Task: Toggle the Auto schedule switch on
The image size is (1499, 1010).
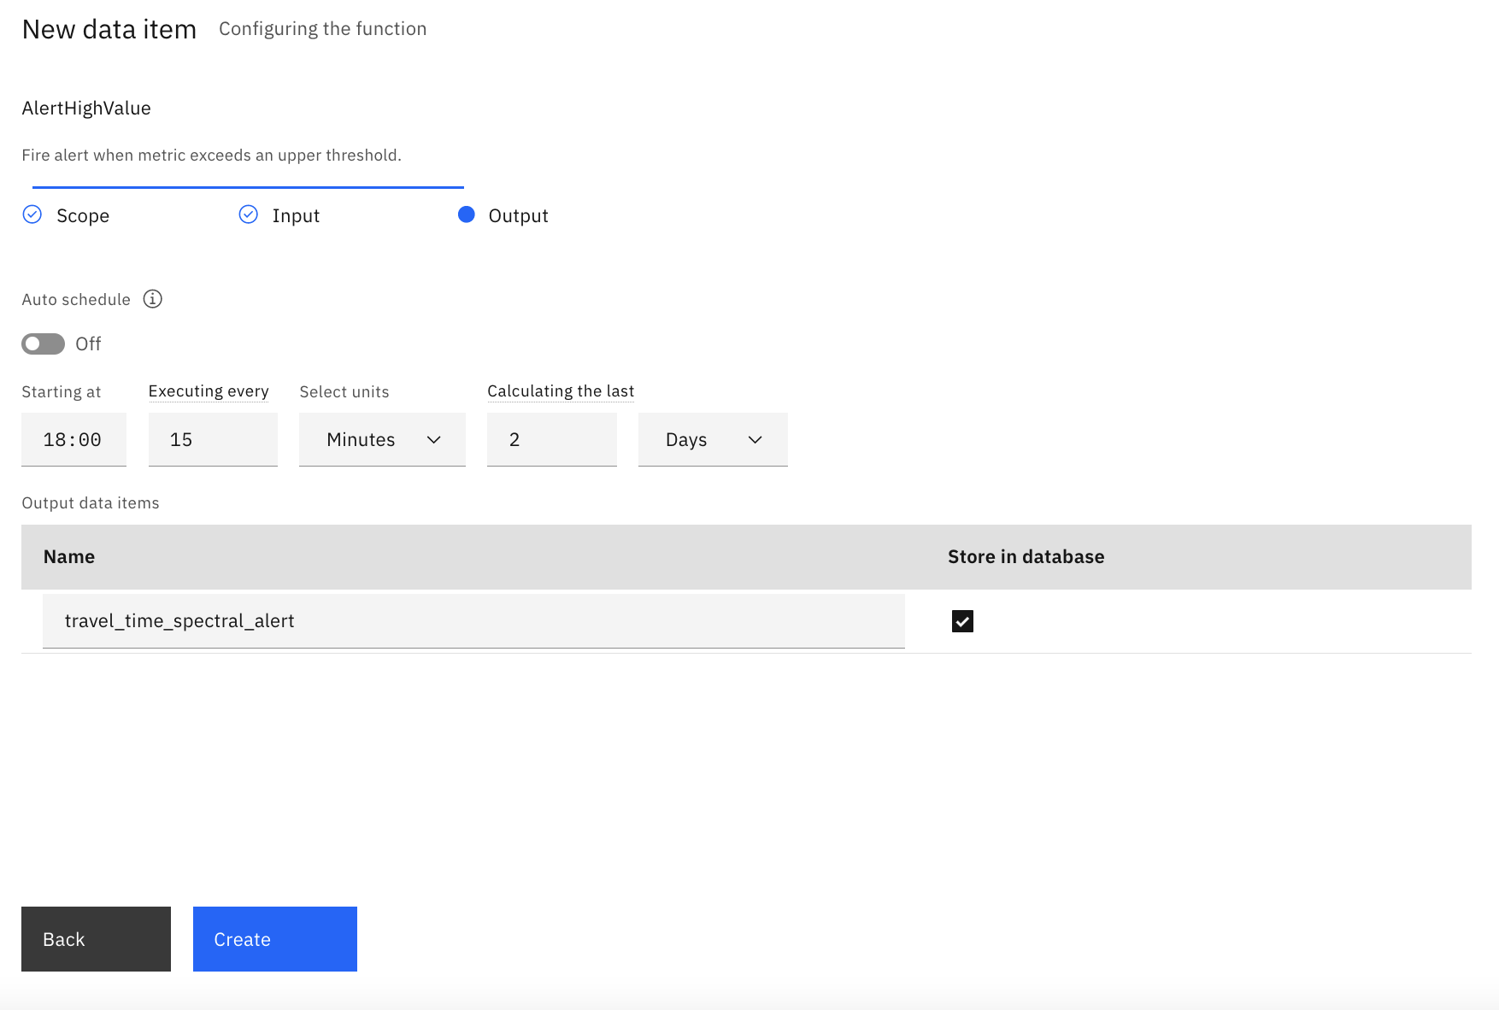Action: [43, 344]
